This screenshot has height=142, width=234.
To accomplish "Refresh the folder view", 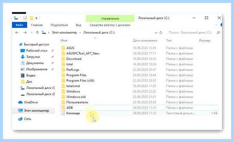I will point(161,32).
